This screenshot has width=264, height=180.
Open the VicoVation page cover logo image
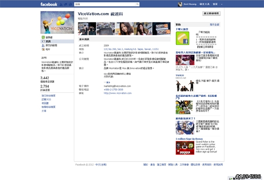(x=57, y=22)
